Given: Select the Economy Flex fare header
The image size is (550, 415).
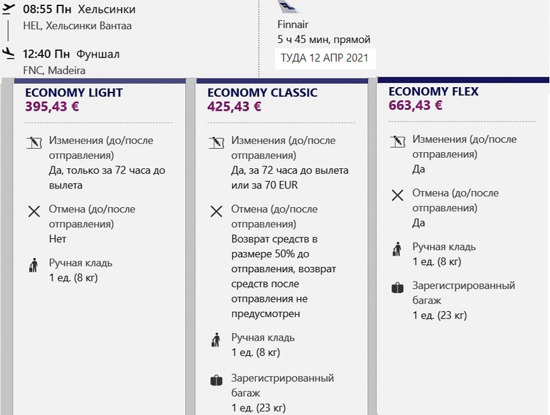Looking at the screenshot, I should coord(433,91).
